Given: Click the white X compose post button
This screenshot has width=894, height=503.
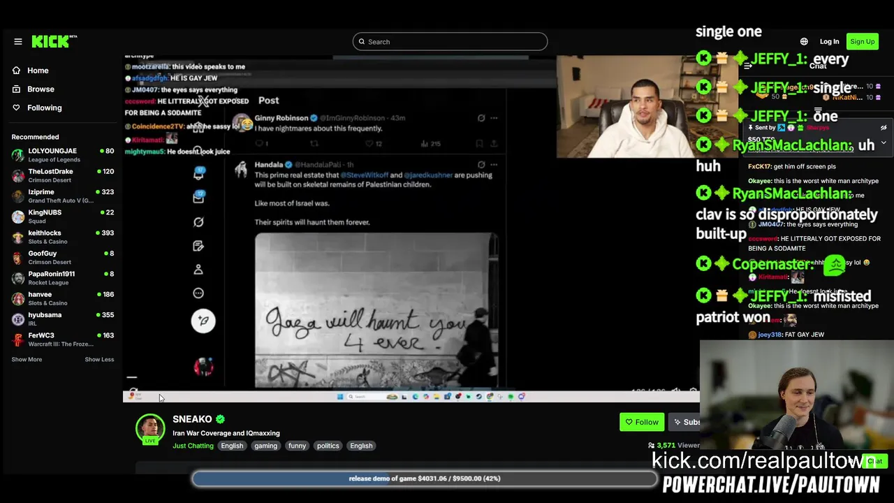Looking at the screenshot, I should pos(203,321).
